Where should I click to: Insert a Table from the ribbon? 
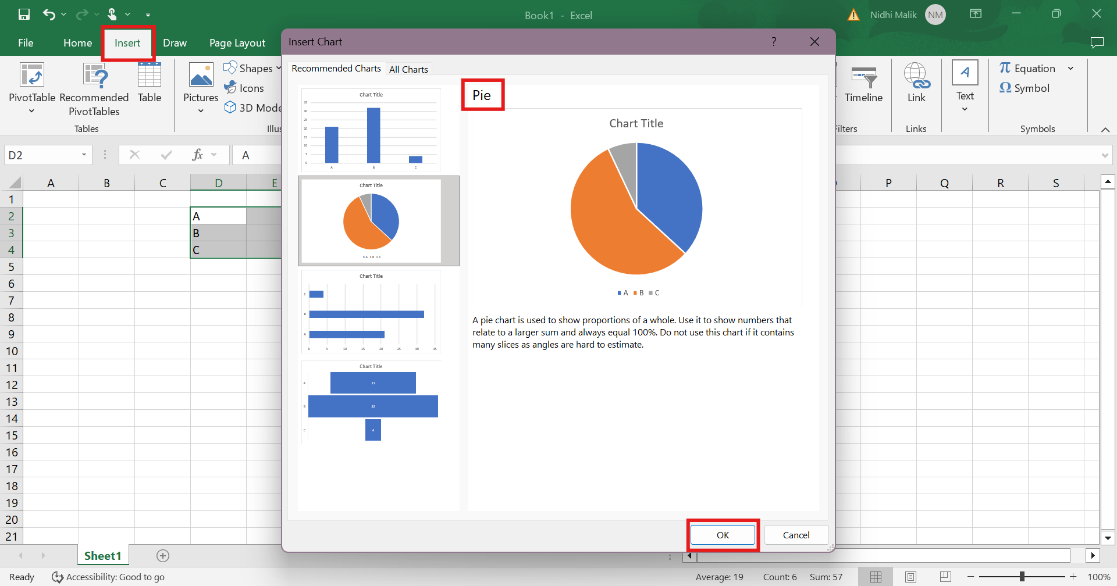(150, 83)
